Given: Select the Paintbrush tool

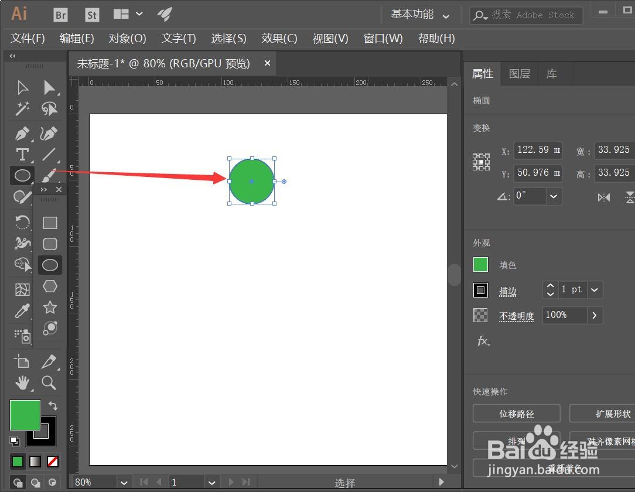Looking at the screenshot, I should [49, 175].
